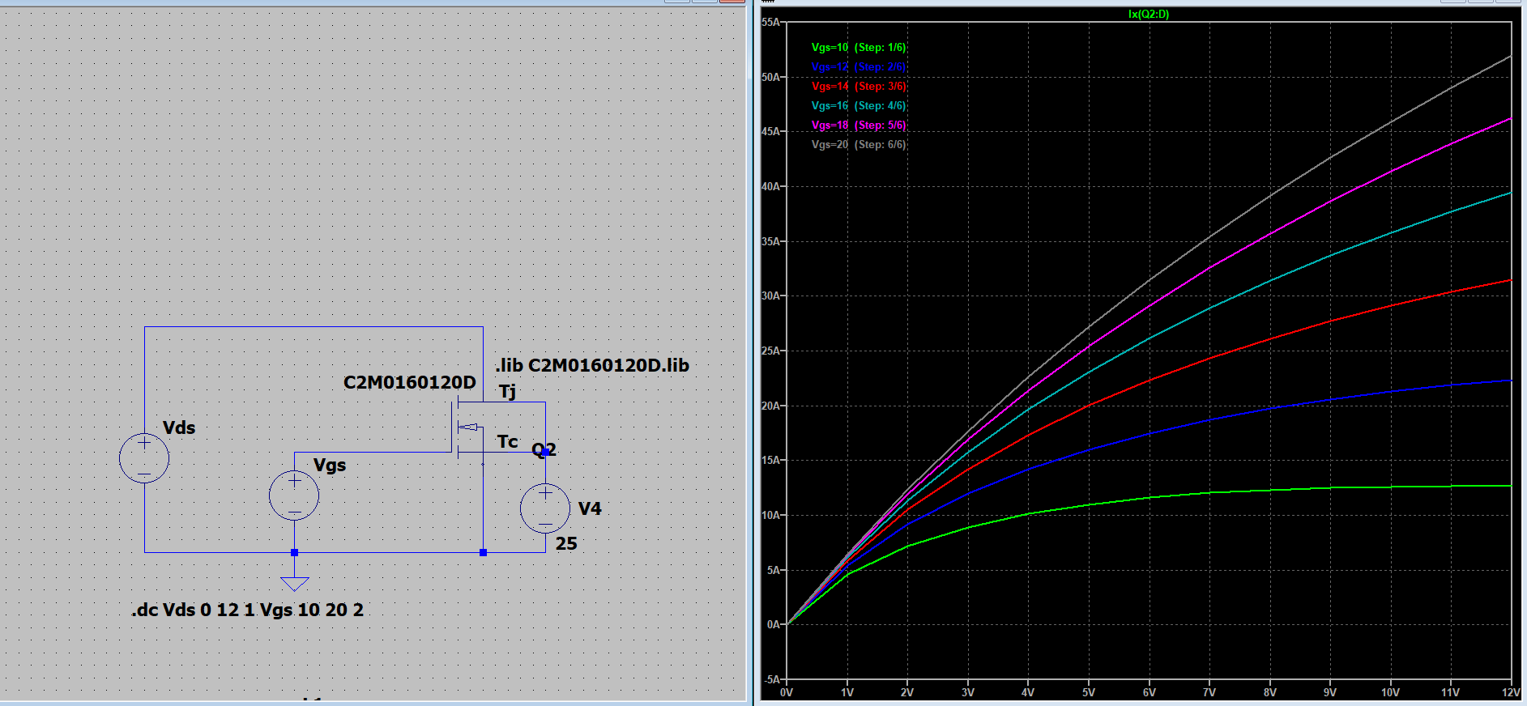This screenshot has width=1527, height=706.
Task: Click the junction dot at Q2 label
Action: 545,453
